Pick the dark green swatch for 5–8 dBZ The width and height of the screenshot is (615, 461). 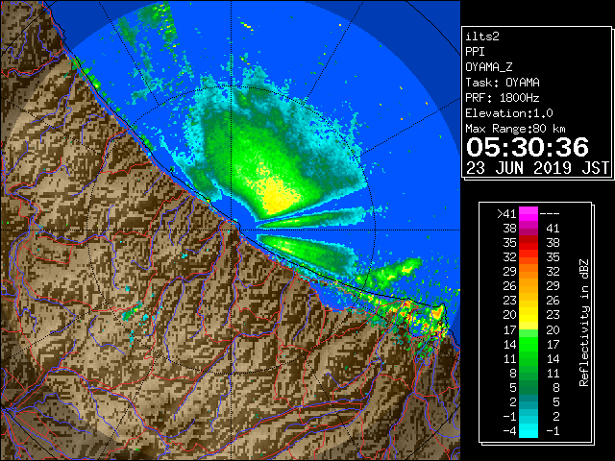click(x=529, y=387)
